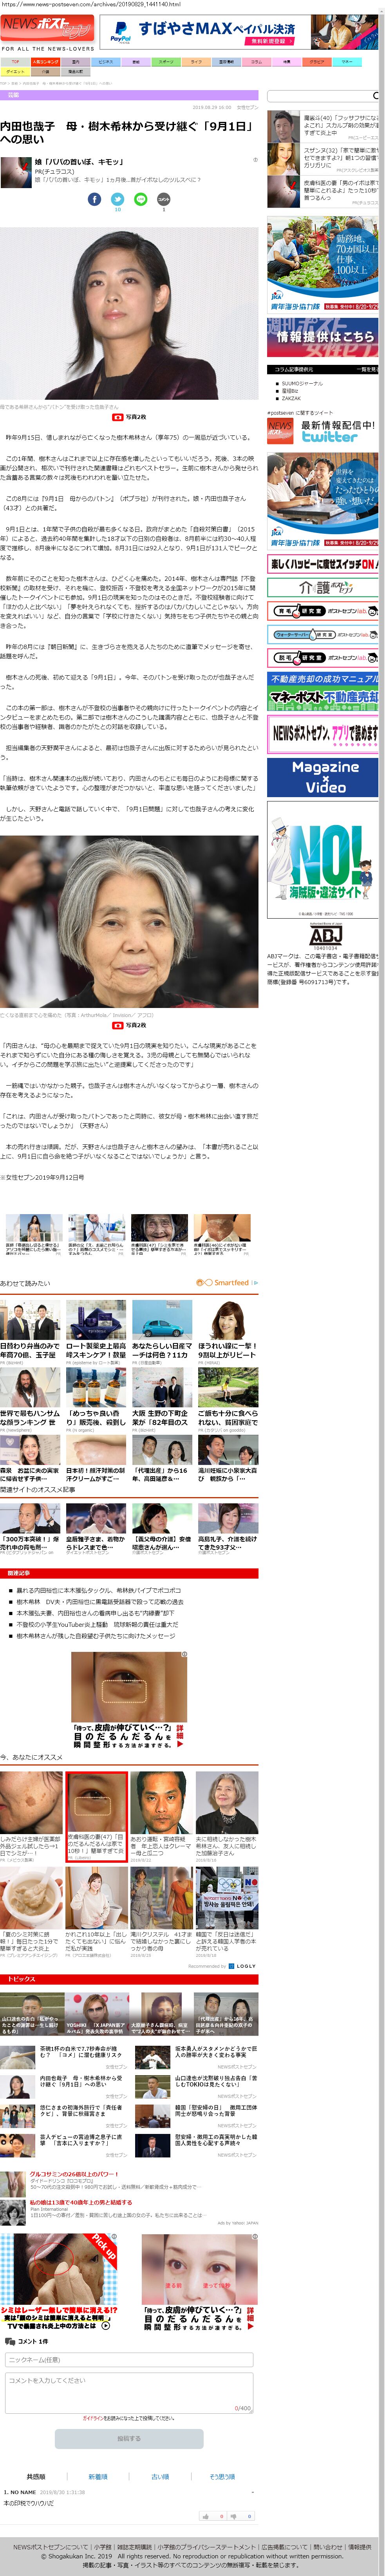
Task: Open the 内田也哉子 9月1日 entry in トピックス list
Action: click(81, 2081)
